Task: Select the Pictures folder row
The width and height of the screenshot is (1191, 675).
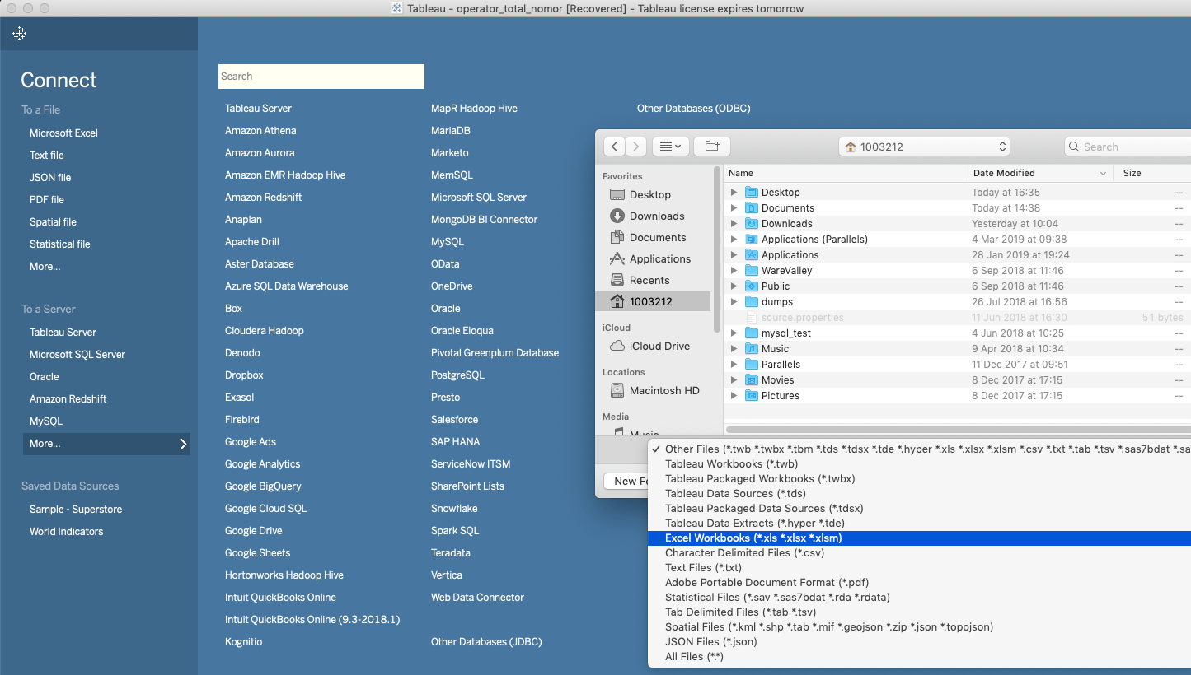Action: (957, 396)
